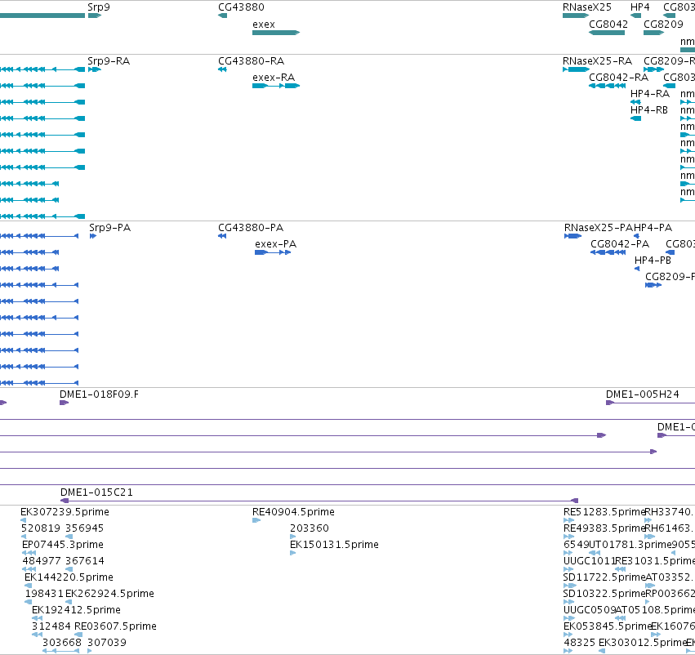The image size is (695, 655).
Task: Click the AT05108.5prime EST label
Action: point(655,610)
